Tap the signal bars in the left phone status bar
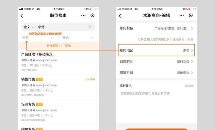 click(21, 9)
